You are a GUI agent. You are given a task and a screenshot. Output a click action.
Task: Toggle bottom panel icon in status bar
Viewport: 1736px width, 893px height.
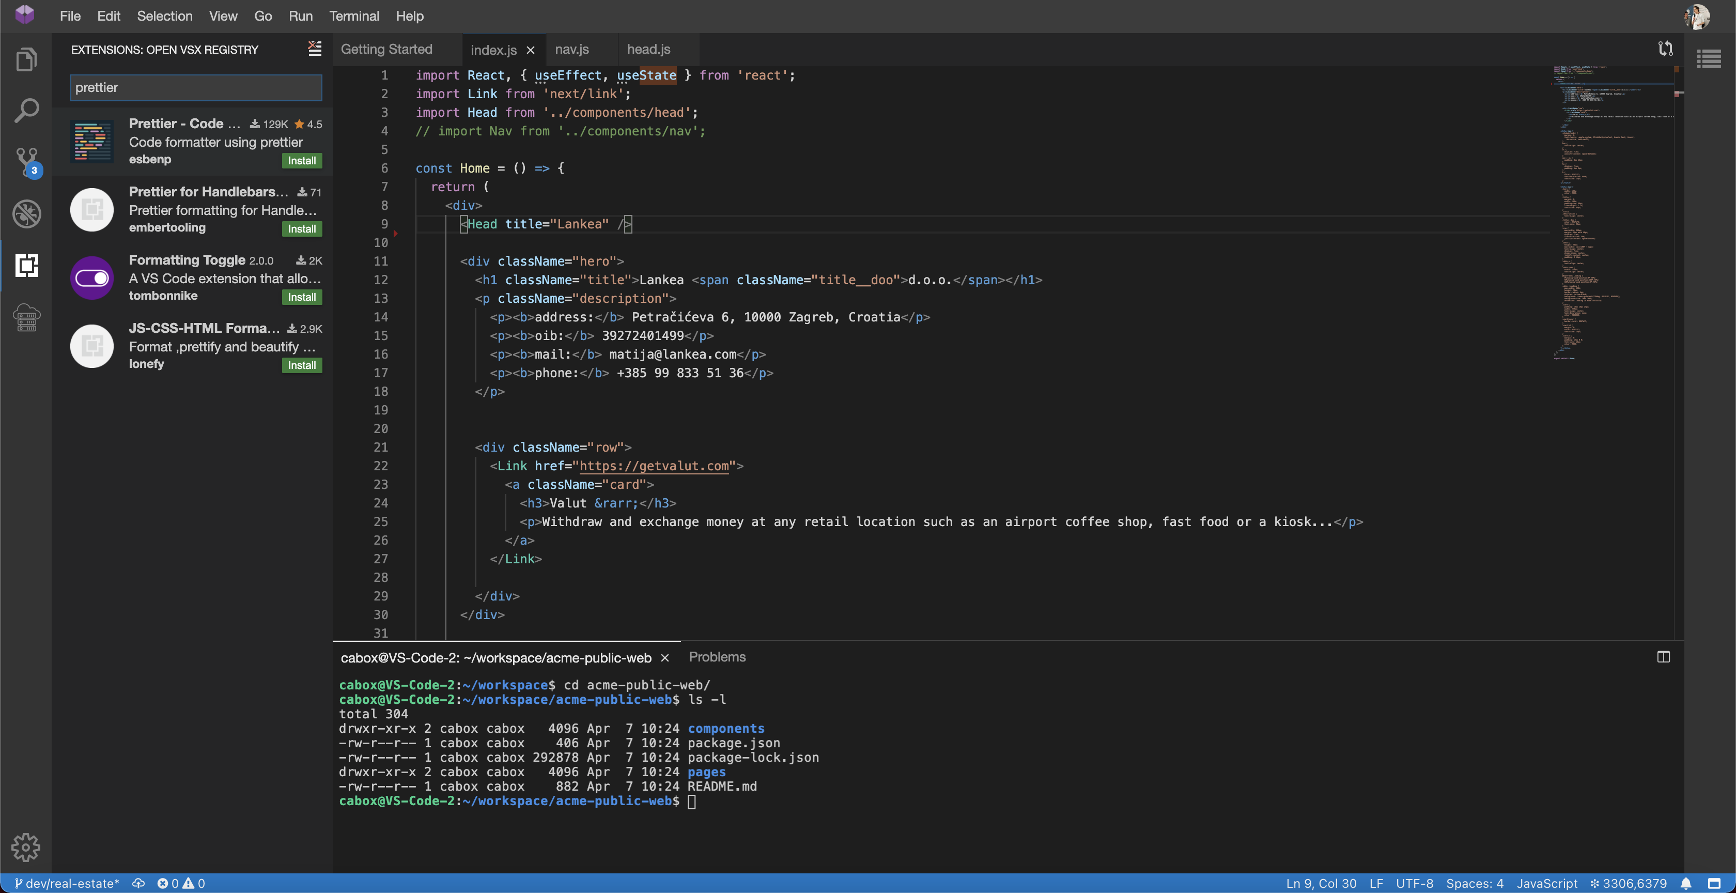tap(1714, 884)
